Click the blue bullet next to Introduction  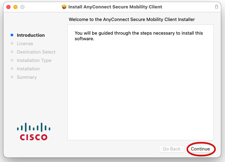tap(12, 35)
